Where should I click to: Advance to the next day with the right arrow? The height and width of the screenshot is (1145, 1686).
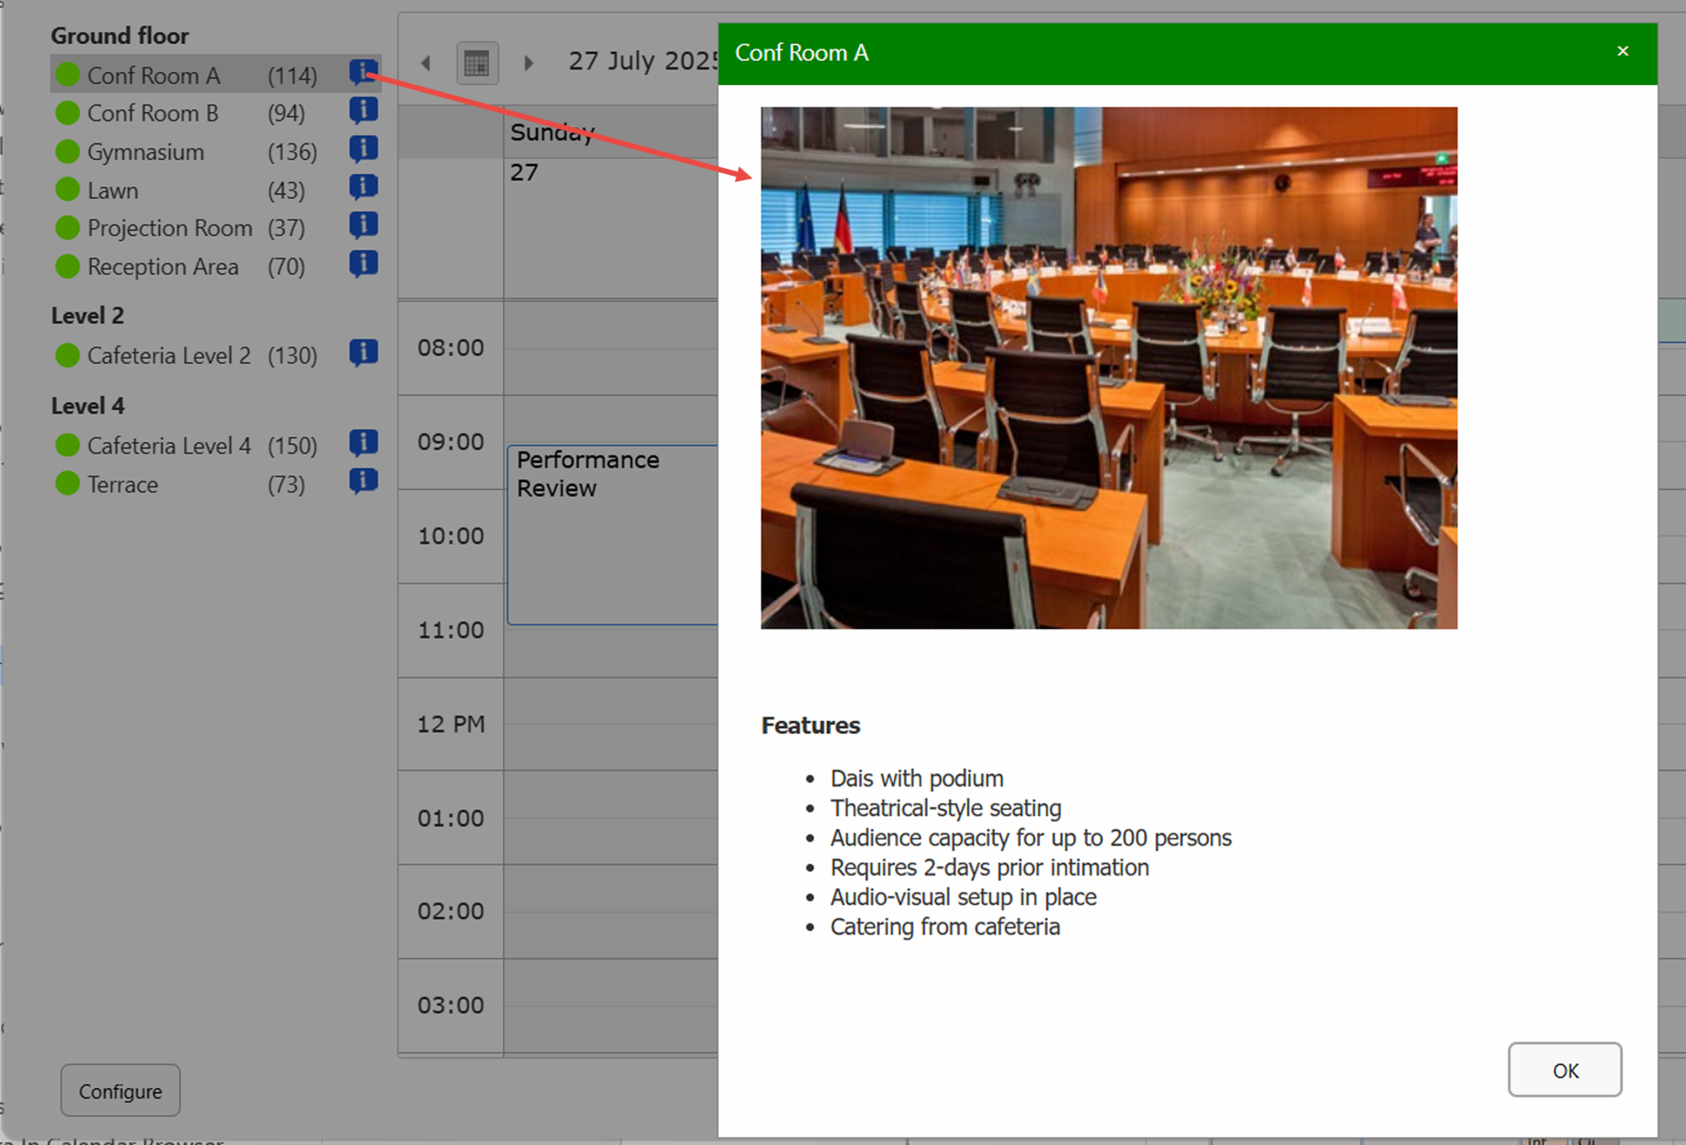528,63
